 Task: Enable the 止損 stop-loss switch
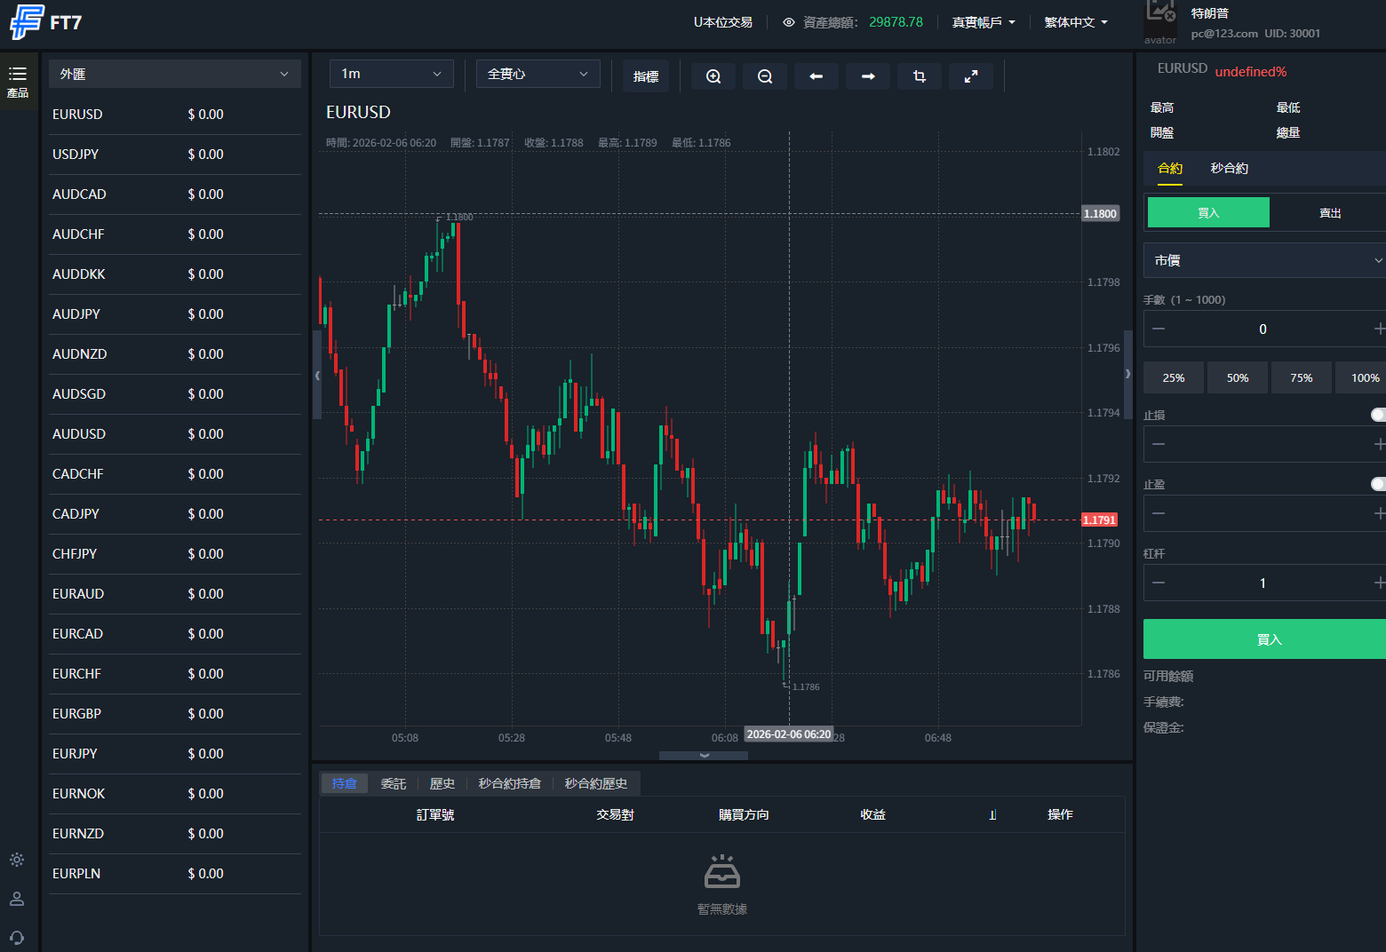1377,415
